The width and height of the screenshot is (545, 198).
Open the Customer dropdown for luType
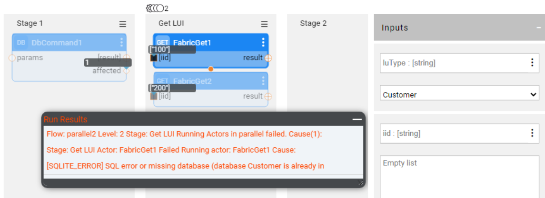[459, 95]
